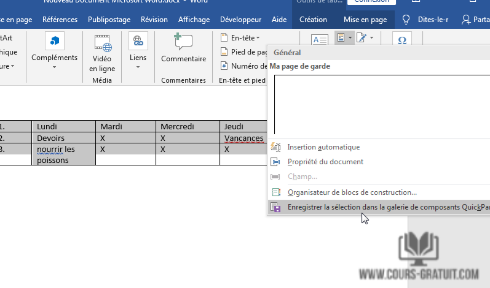Insert an online video via Vidéo en ligne
Viewport: 490px width, 288px height.
point(102,43)
